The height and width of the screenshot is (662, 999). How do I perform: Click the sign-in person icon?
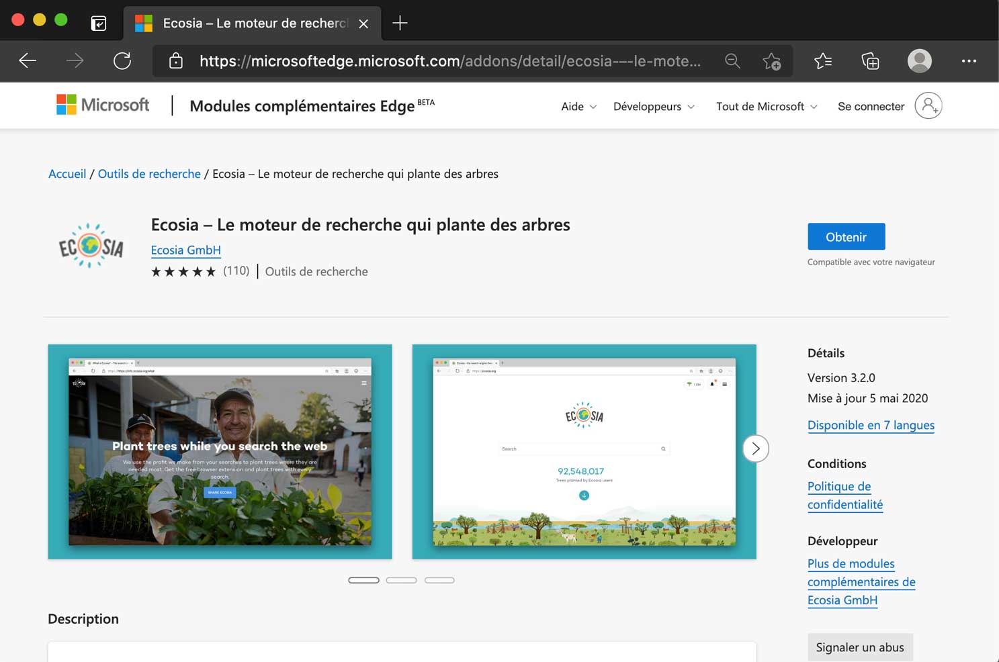(928, 105)
